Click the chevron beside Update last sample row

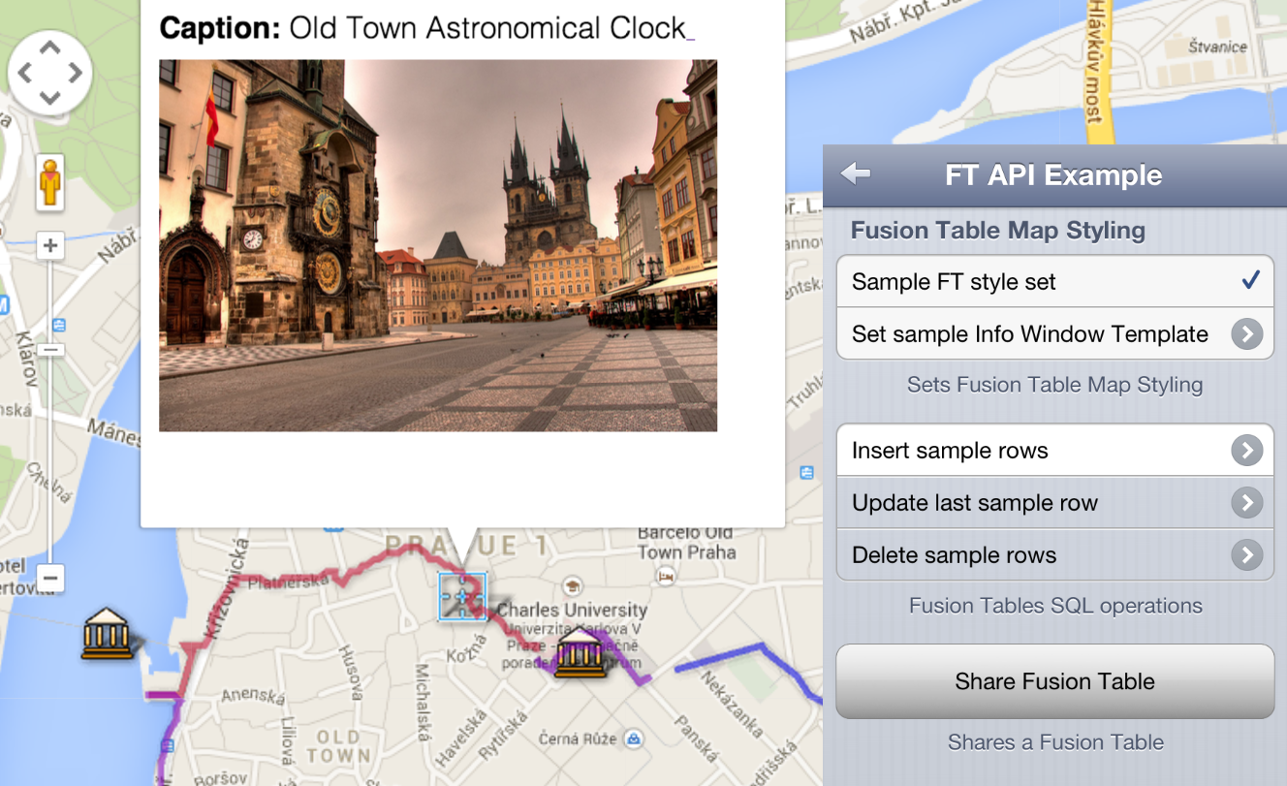[1247, 503]
